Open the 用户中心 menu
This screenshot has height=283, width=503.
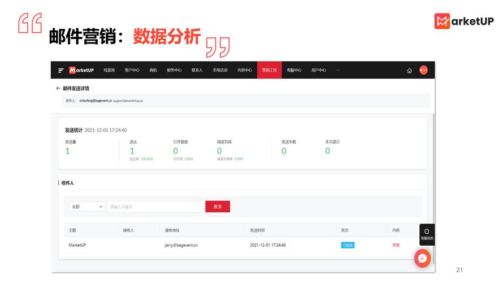click(319, 70)
